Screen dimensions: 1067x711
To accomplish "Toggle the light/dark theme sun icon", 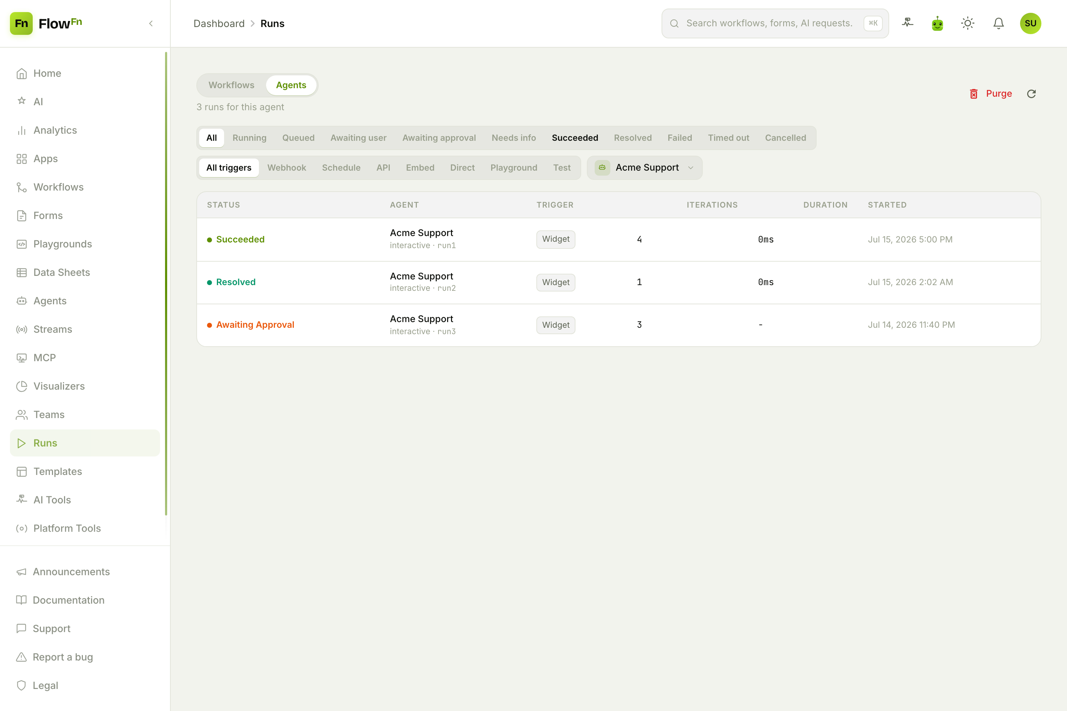I will tap(968, 23).
